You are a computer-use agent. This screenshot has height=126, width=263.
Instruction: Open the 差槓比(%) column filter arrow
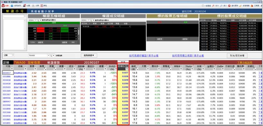point(127,69)
